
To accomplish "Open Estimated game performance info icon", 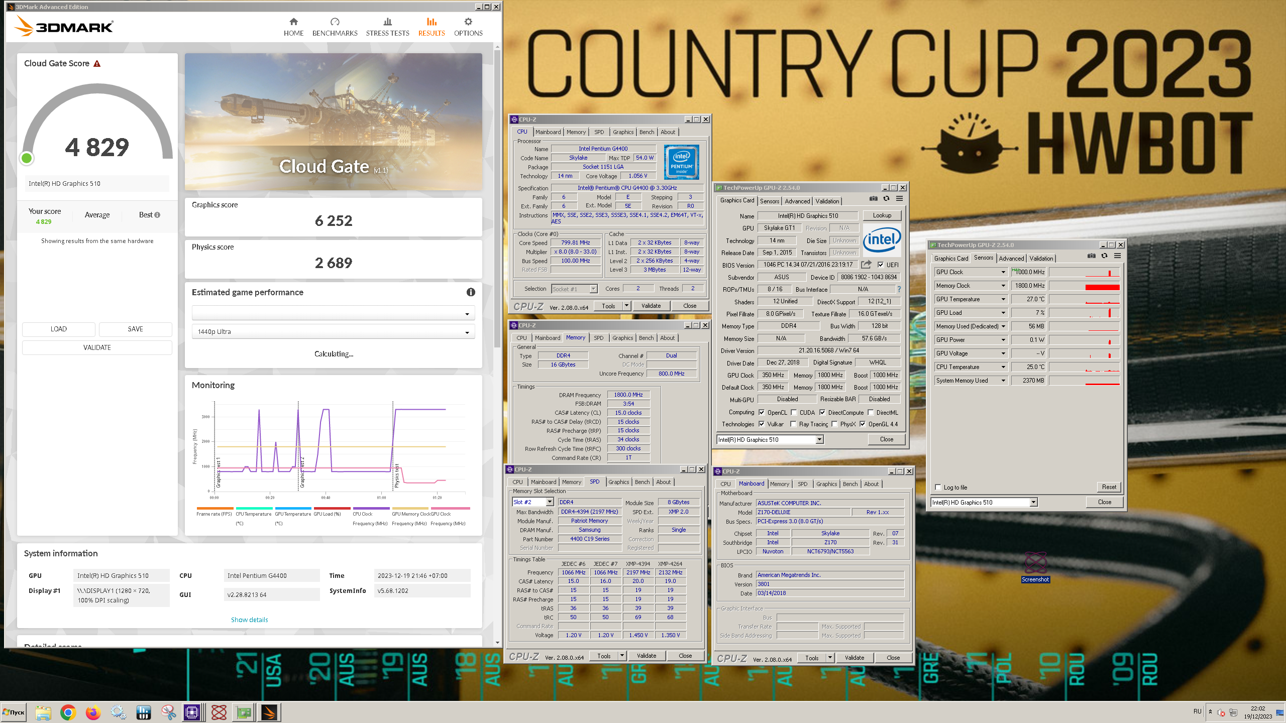I will tap(471, 292).
